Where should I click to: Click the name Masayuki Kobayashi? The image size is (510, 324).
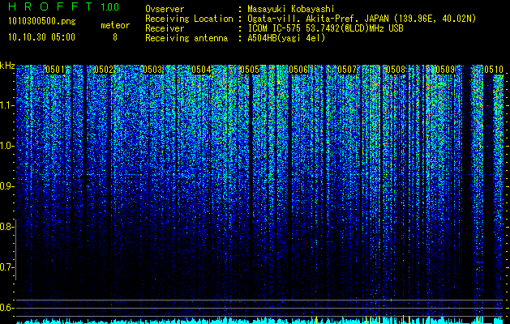(x=291, y=9)
